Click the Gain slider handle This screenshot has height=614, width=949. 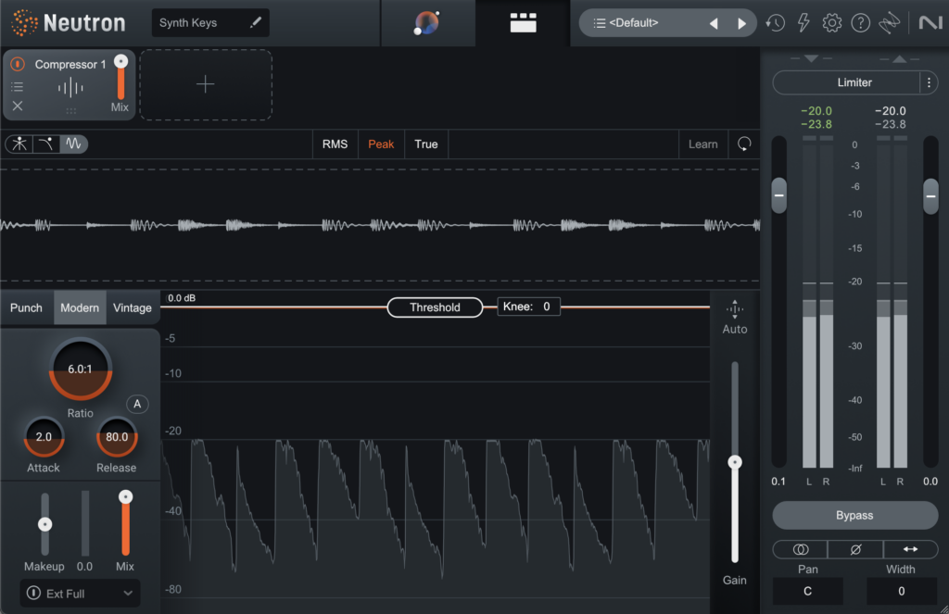735,462
